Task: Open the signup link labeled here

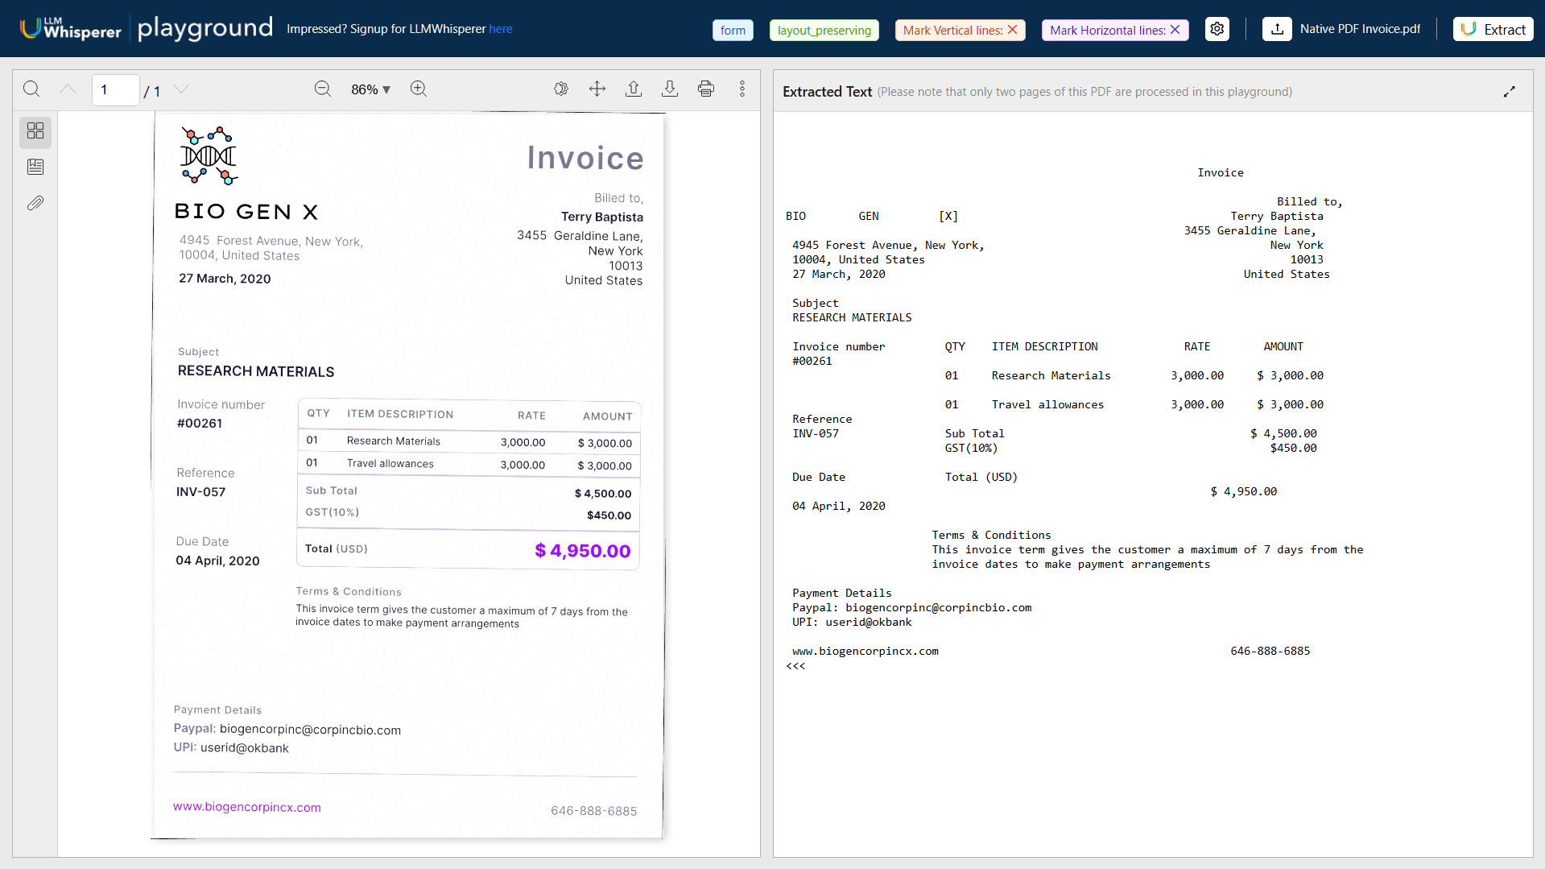Action: coord(501,29)
